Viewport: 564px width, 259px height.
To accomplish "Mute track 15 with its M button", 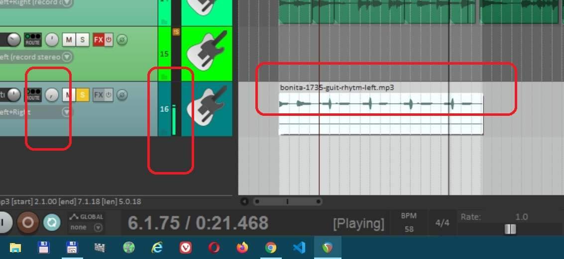I will tap(69, 40).
